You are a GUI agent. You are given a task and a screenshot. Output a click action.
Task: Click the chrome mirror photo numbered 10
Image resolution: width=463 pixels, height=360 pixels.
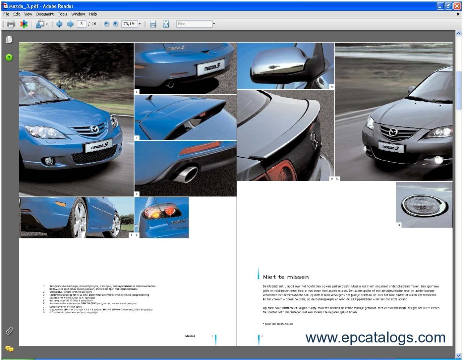(286, 65)
